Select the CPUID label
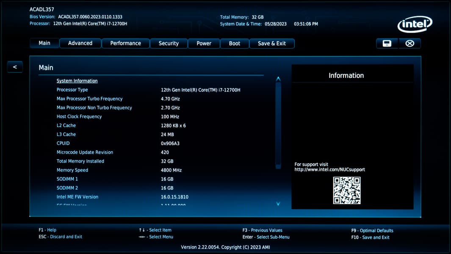 [63, 143]
